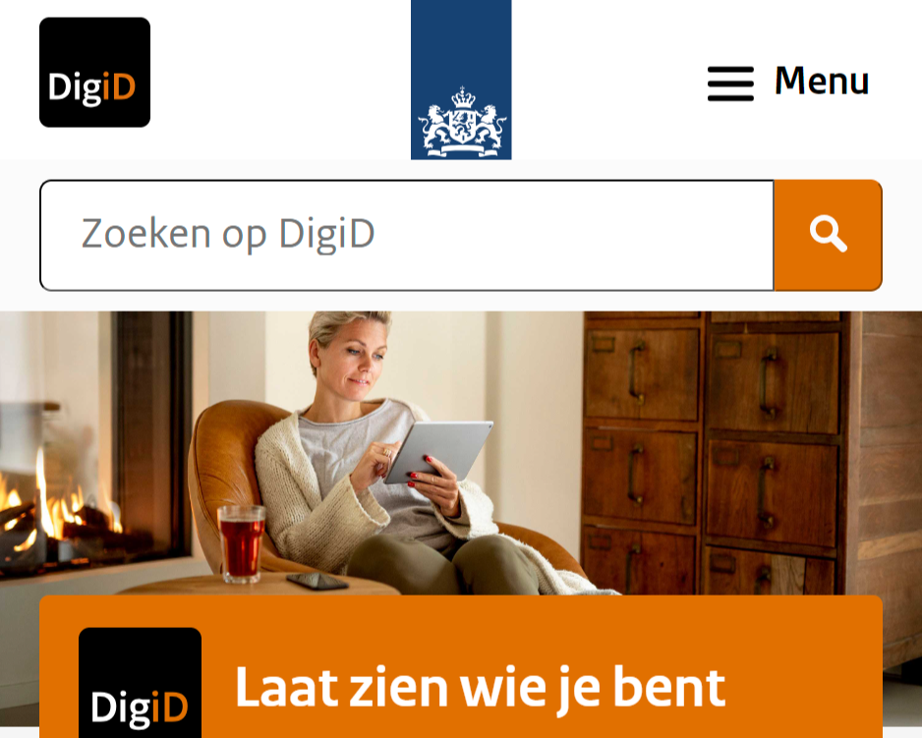Click the glass of tea in the photo

click(x=241, y=544)
